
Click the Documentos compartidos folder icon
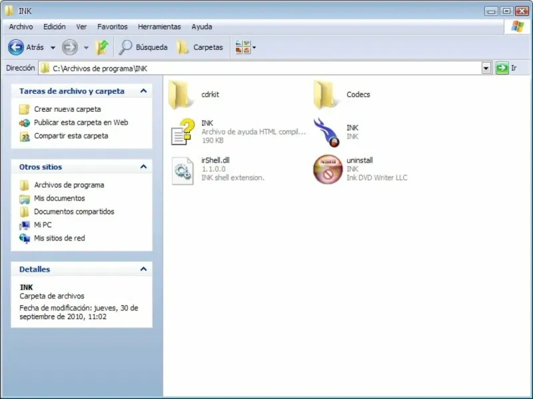coord(25,211)
